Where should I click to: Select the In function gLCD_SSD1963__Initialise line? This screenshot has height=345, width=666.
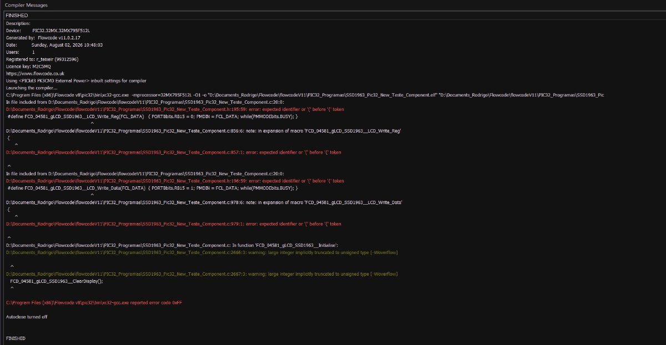[172, 245]
